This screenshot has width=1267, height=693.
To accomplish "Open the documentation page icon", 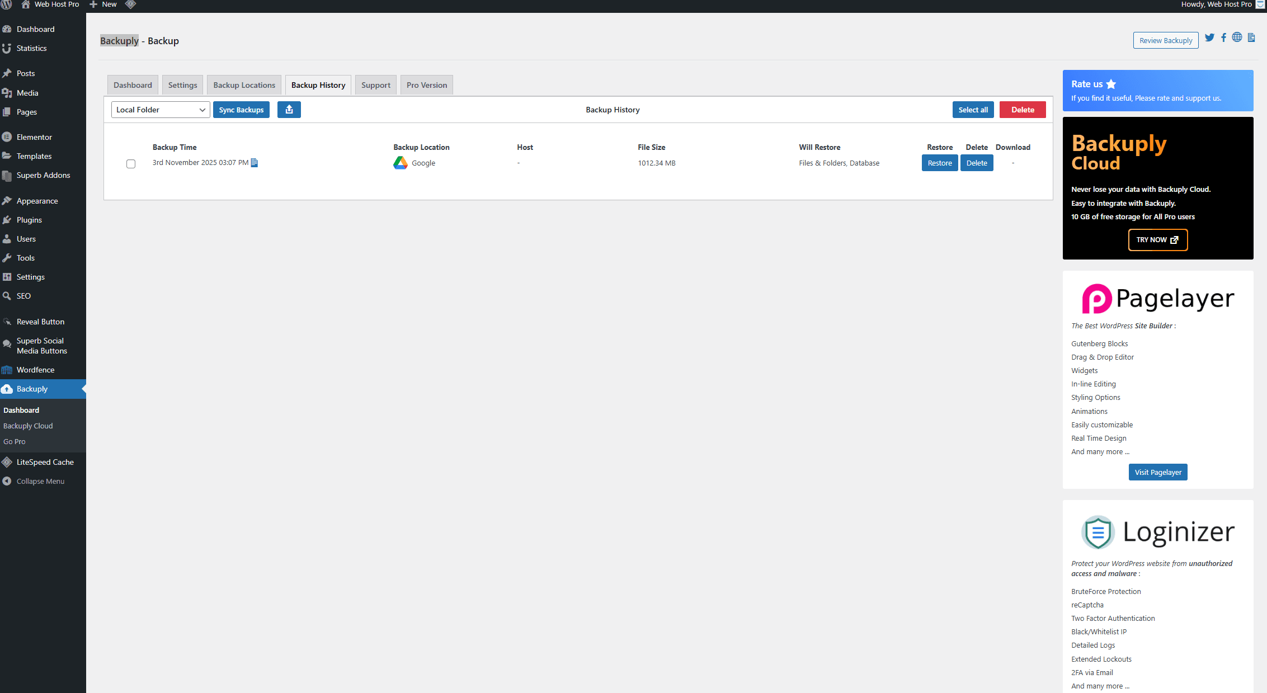I will 1251,38.
